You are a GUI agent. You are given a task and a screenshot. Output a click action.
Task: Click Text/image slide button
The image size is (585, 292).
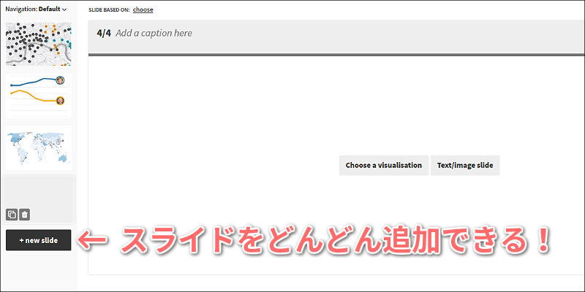coord(465,166)
